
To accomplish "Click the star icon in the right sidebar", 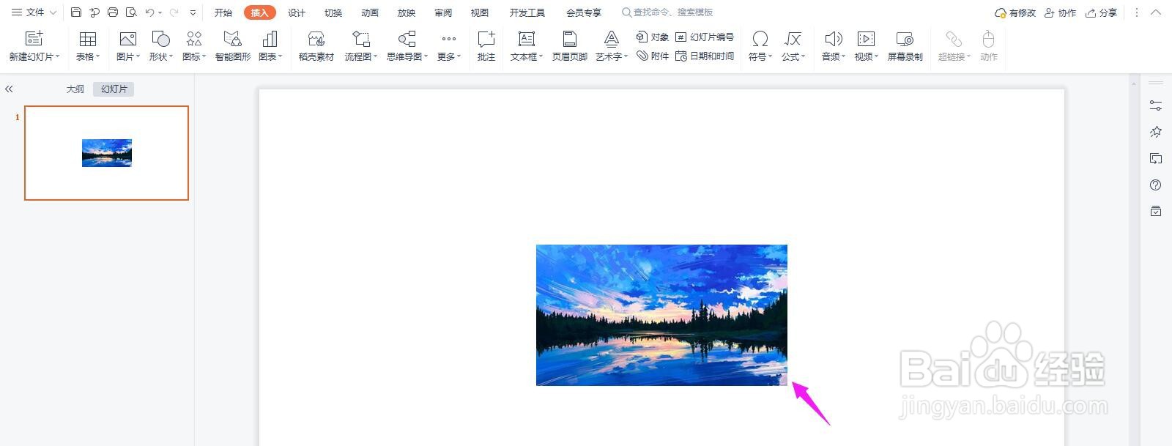I will [1156, 132].
